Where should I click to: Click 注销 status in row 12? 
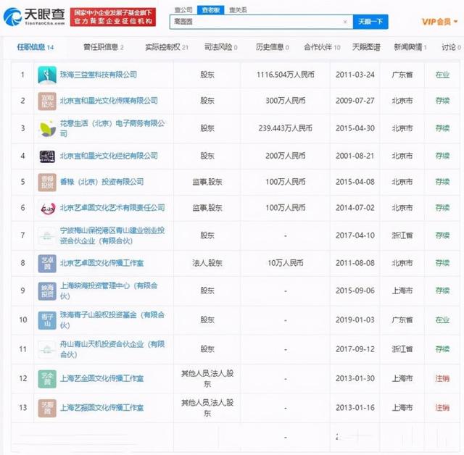442,378
